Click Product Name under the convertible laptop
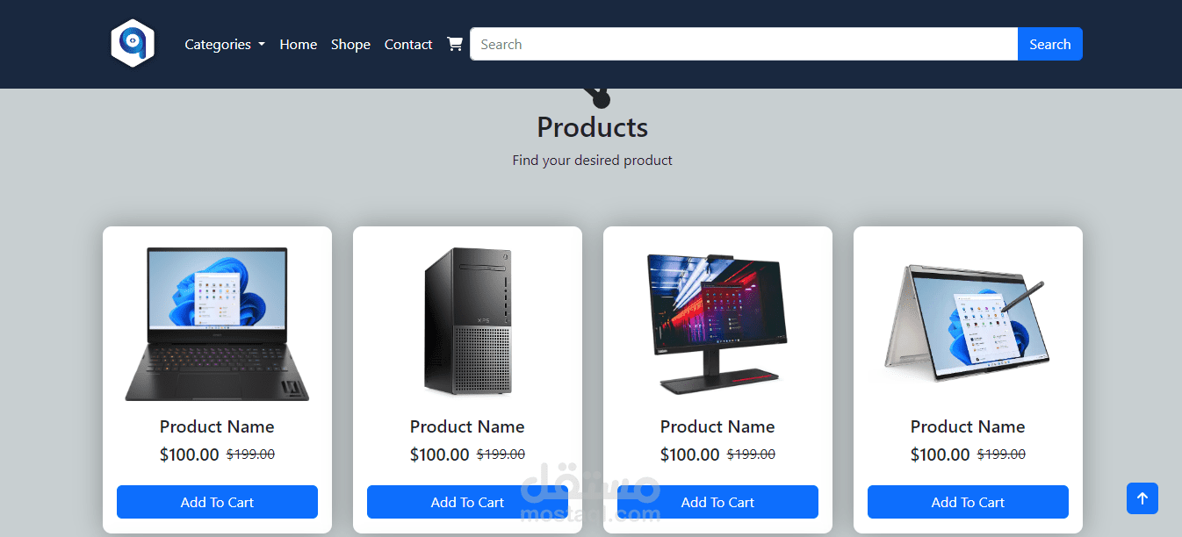Viewport: 1182px width, 537px height. 968,426
